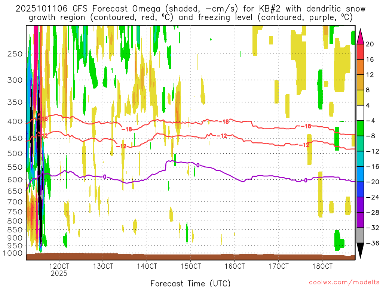Screen dimensions: 383x287
Task: Click the red -12 contour label near 13OCT
Action: 121,146
